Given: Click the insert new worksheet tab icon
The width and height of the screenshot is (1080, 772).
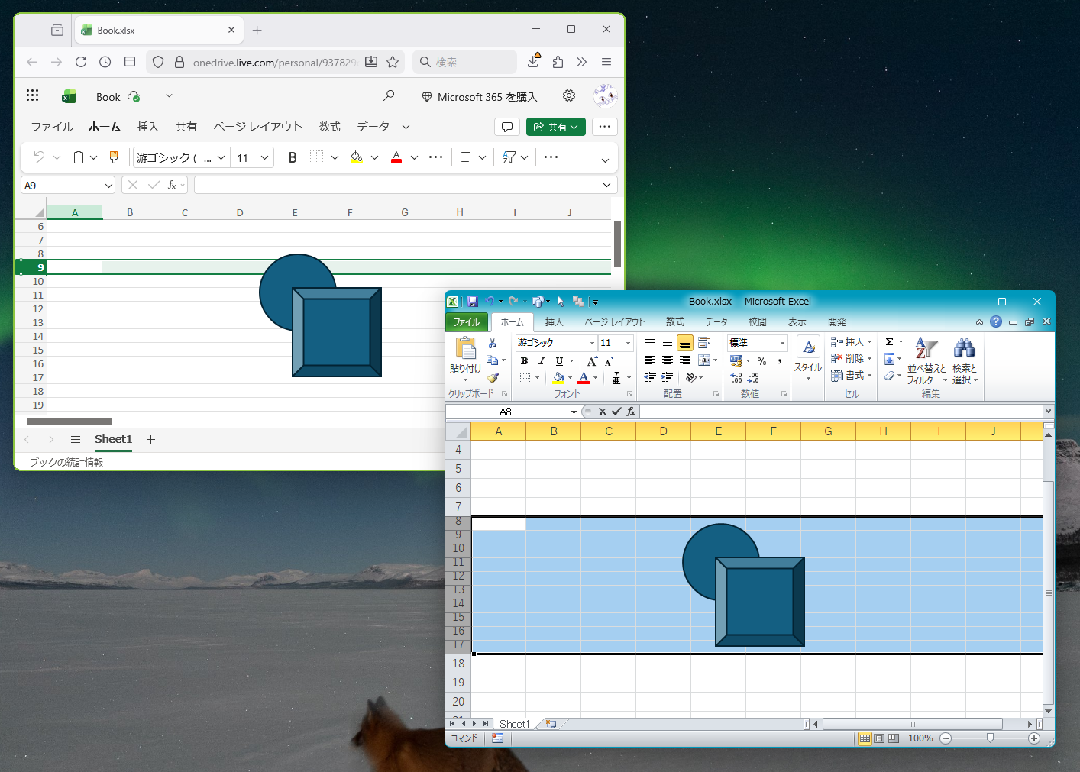Looking at the screenshot, I should click(x=551, y=724).
